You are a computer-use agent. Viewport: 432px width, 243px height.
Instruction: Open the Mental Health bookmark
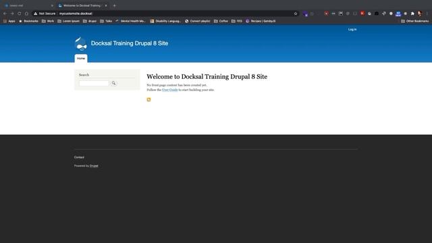coord(130,21)
